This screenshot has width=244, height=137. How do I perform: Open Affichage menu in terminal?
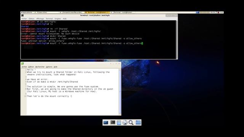coord(40,19)
